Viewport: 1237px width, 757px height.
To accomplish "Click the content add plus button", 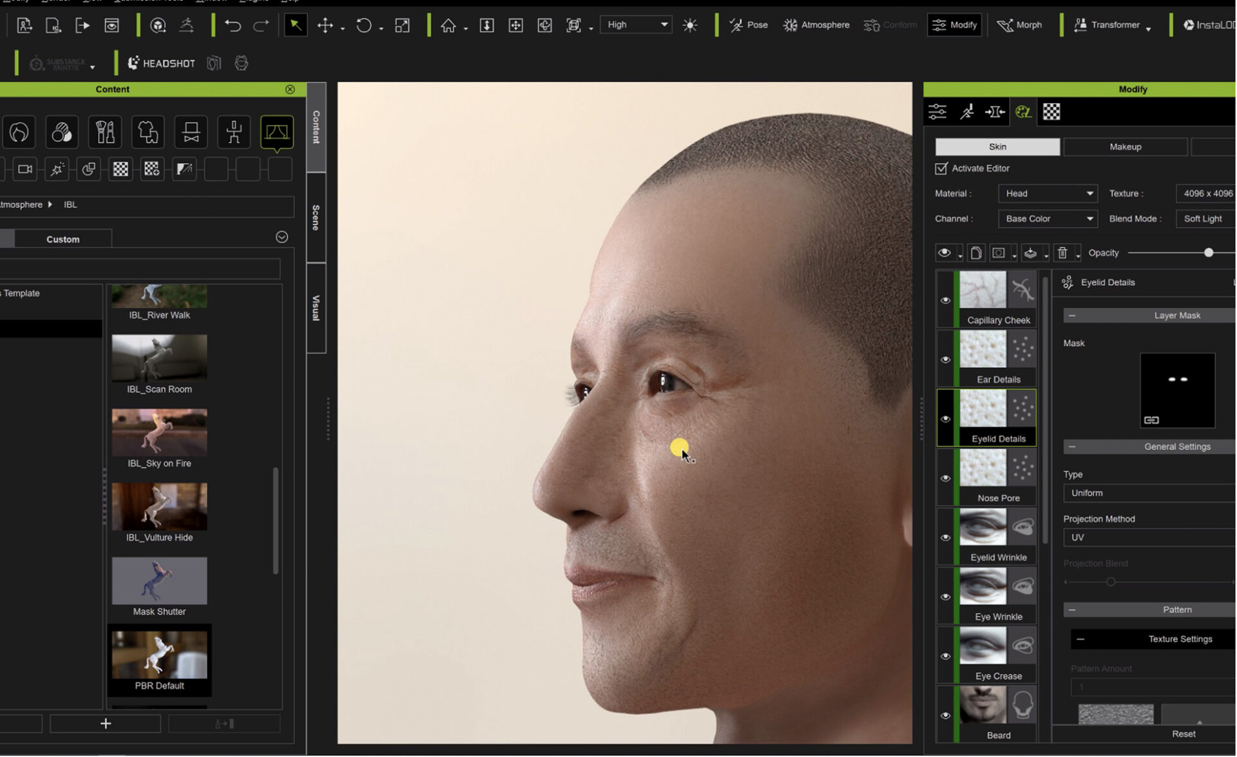I will [x=106, y=723].
